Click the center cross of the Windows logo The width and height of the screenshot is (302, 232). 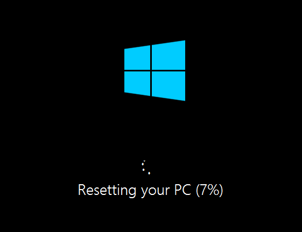151,71
